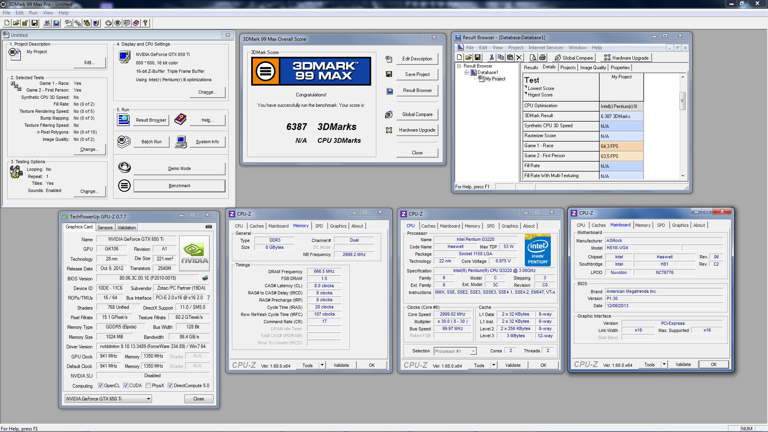Click GPU-Z Bus Interface question mark
Image resolution: width=768 pixels, height=432 pixels.
(x=208, y=298)
